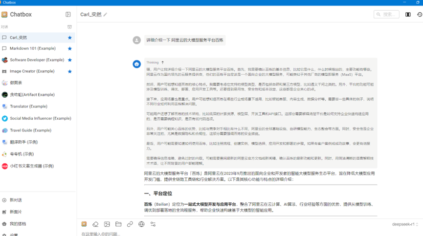Click the Chatbox icon in input toolbar
The image size is (423, 236).
(x=84, y=224)
